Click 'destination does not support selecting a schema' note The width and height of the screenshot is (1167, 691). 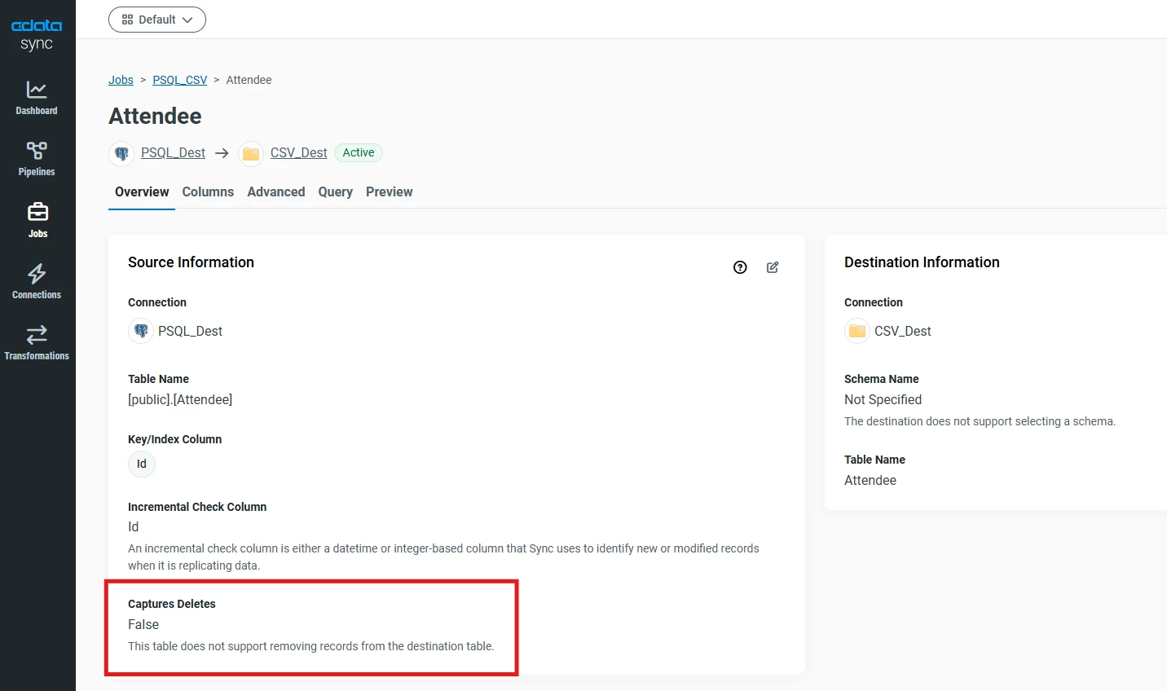click(980, 421)
